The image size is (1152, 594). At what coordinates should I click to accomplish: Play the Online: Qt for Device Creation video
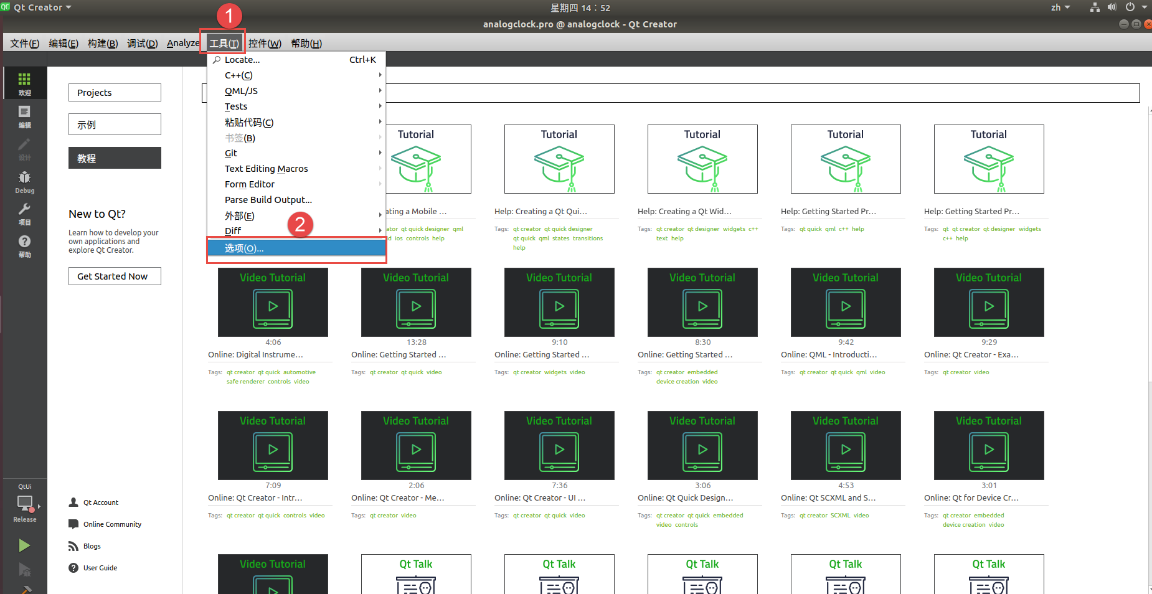coord(989,445)
